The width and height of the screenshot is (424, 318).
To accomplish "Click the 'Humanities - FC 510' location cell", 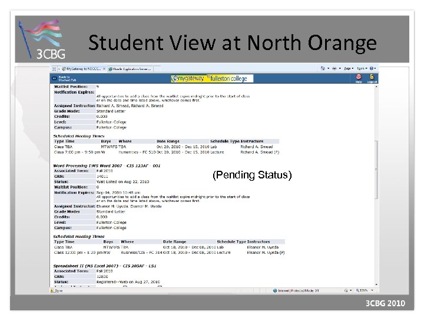I will click(x=137, y=153).
